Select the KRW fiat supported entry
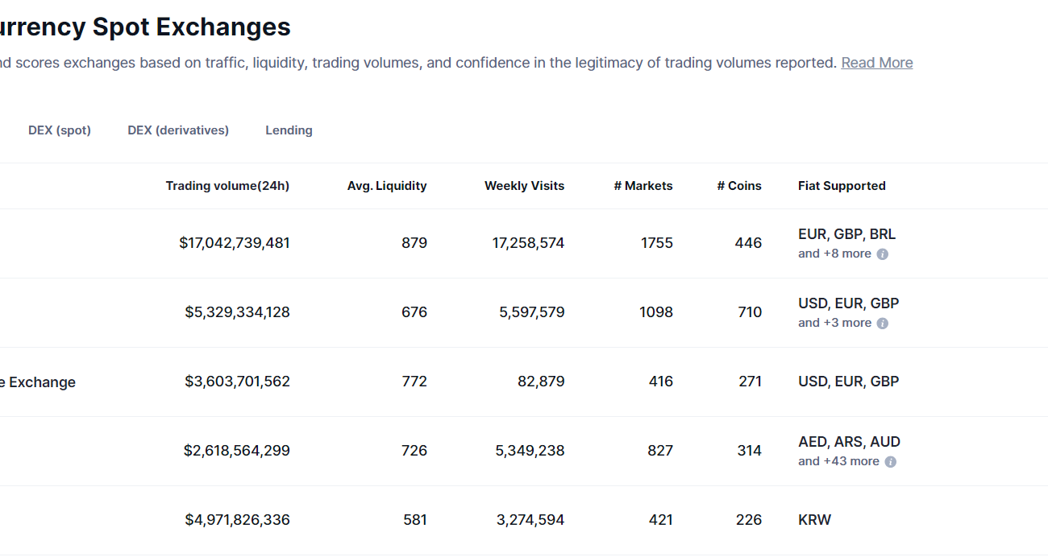The height and width of the screenshot is (557, 1048). (814, 520)
